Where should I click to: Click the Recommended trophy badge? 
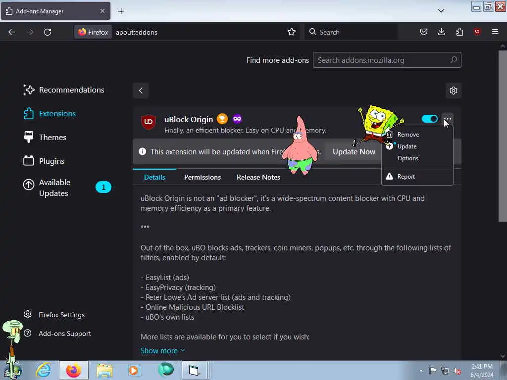222,119
